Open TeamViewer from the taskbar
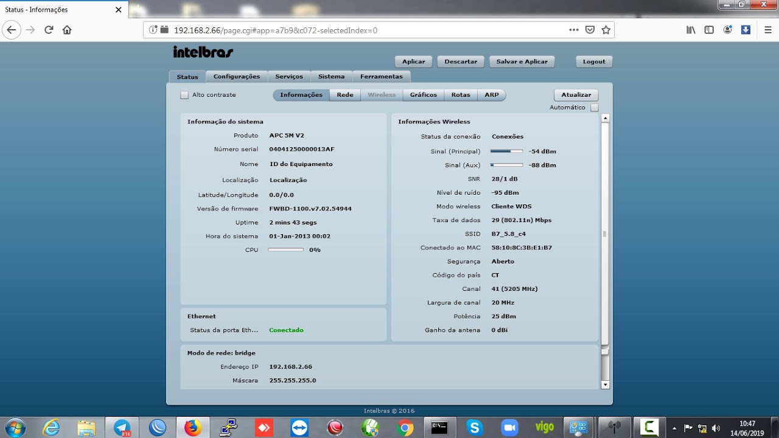This screenshot has width=779, height=438. [x=299, y=428]
